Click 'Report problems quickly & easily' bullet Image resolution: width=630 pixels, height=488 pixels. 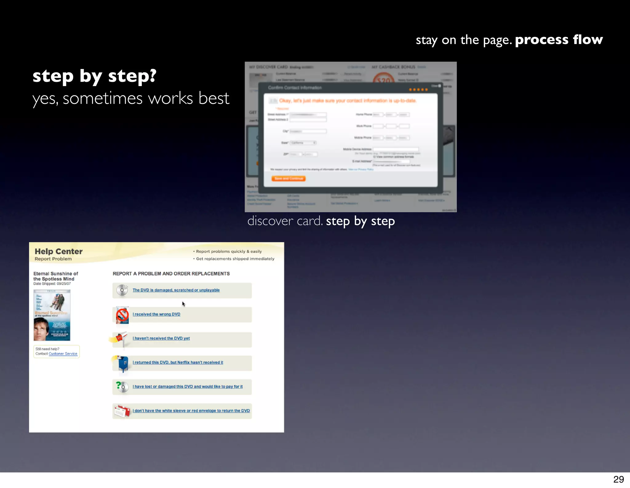[x=229, y=252]
